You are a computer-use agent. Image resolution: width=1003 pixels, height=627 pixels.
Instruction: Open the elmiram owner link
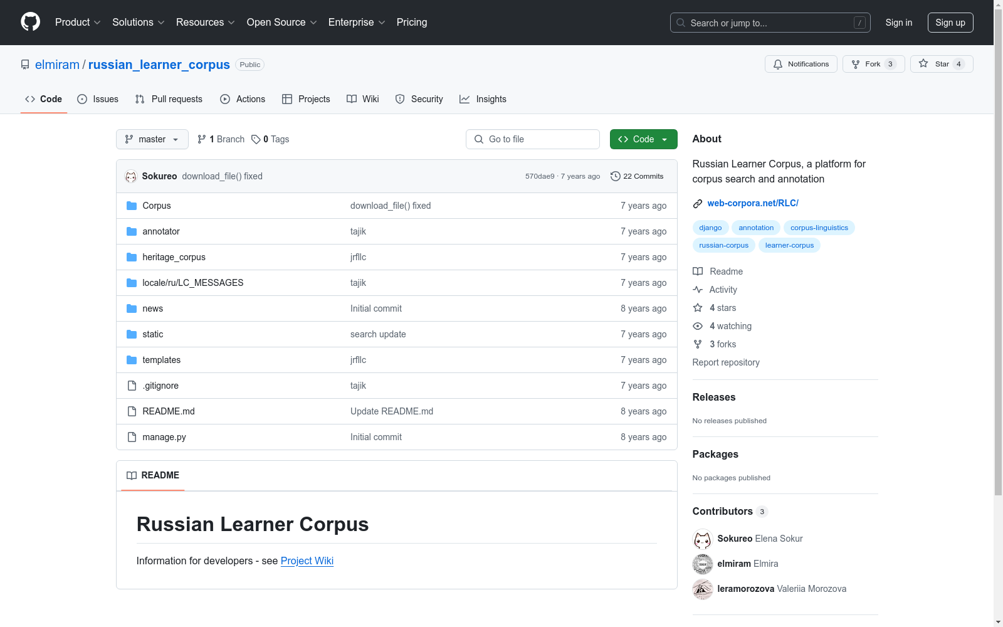point(57,65)
